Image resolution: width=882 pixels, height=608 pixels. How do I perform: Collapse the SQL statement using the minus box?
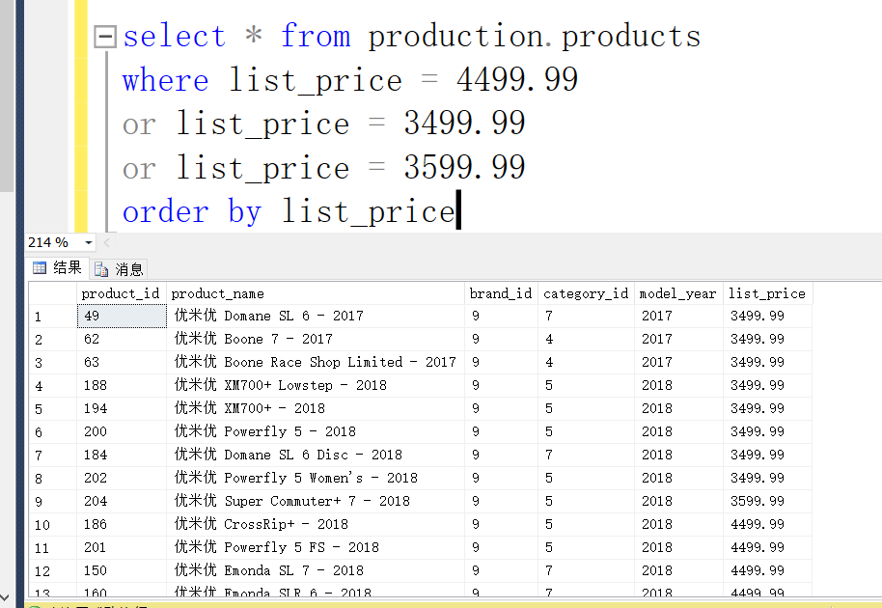pyautogui.click(x=103, y=35)
